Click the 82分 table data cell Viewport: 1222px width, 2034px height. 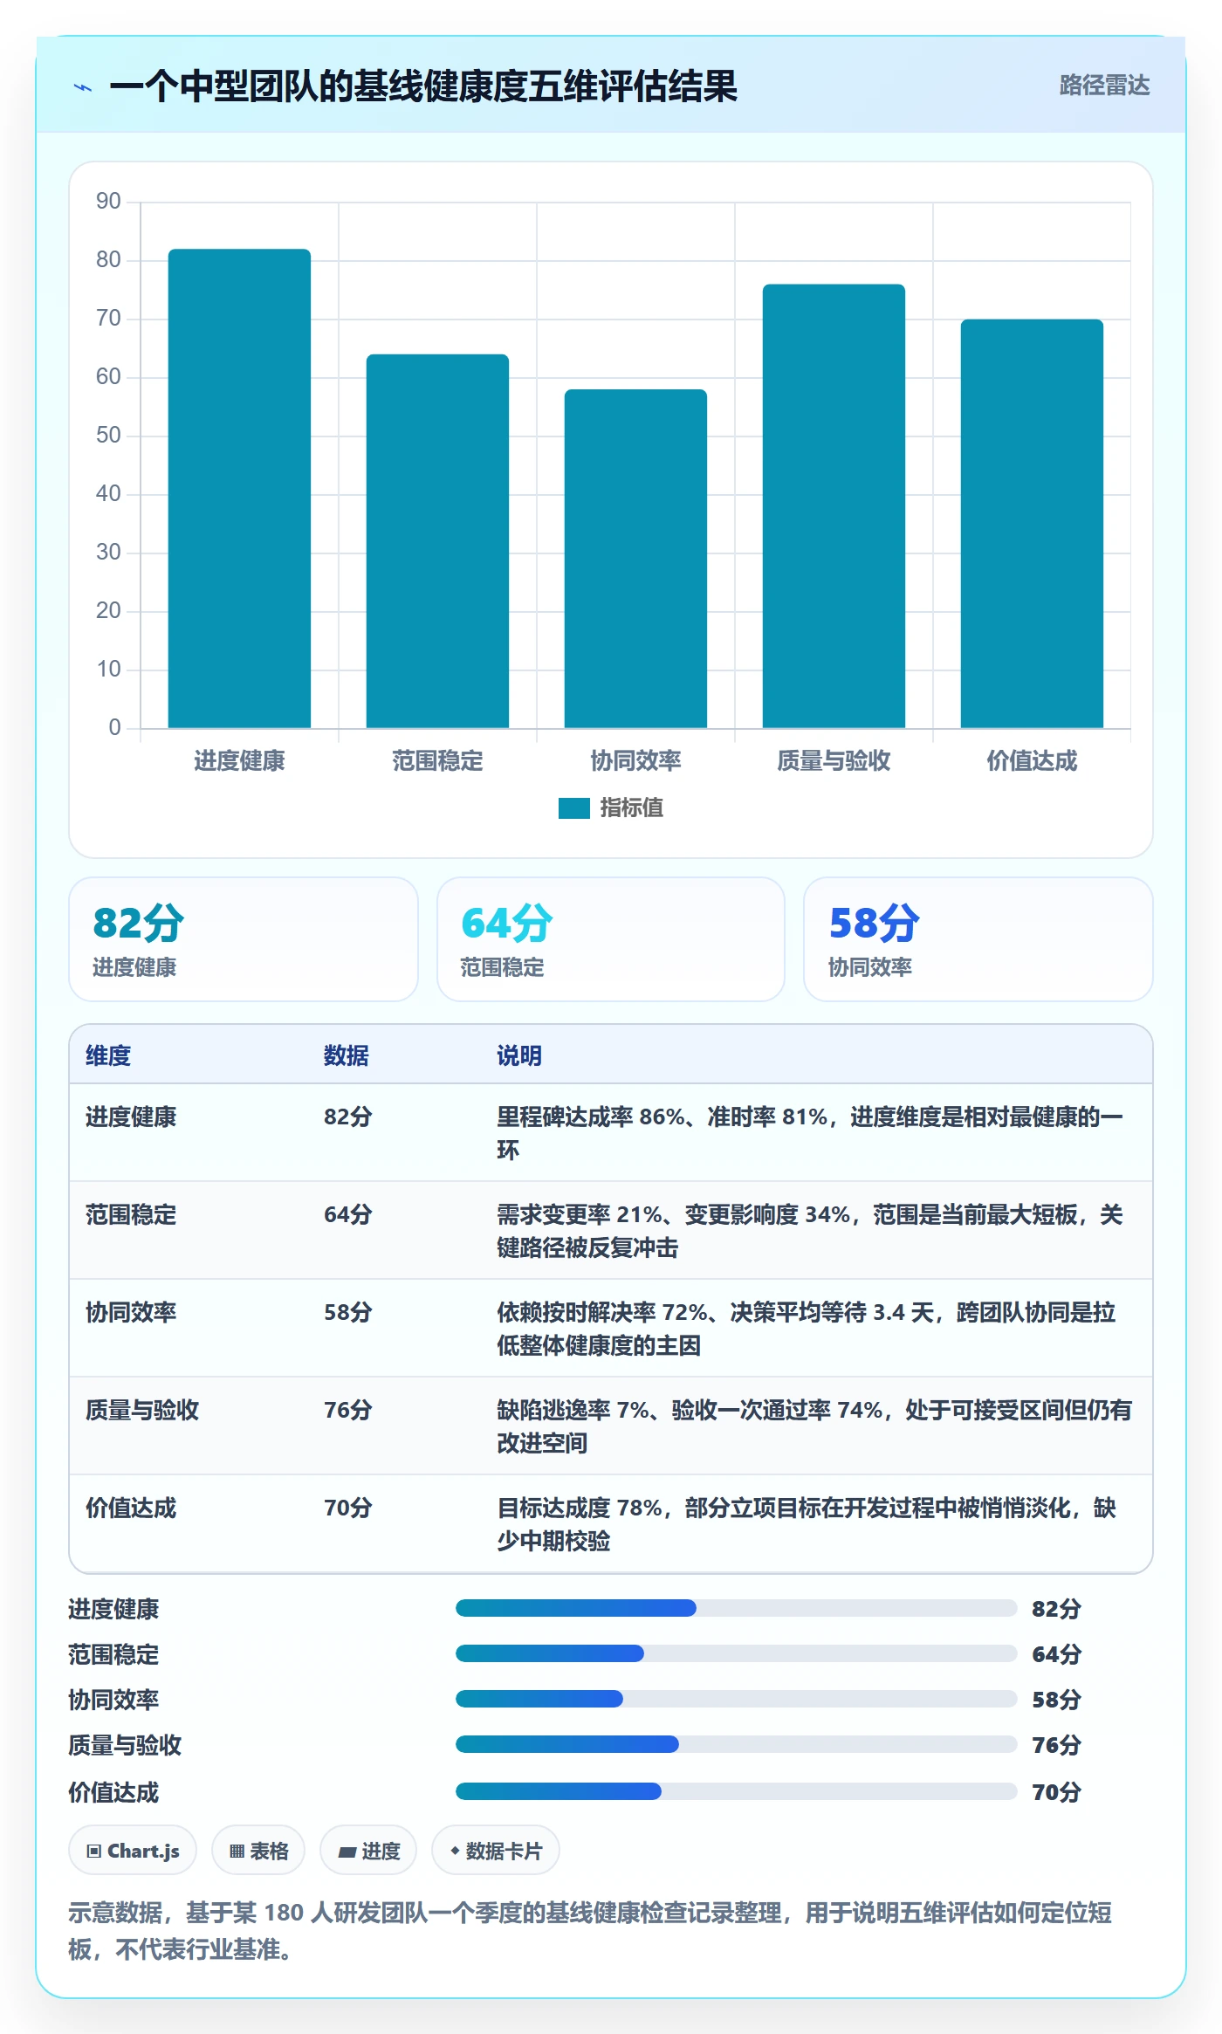pyautogui.click(x=348, y=1117)
